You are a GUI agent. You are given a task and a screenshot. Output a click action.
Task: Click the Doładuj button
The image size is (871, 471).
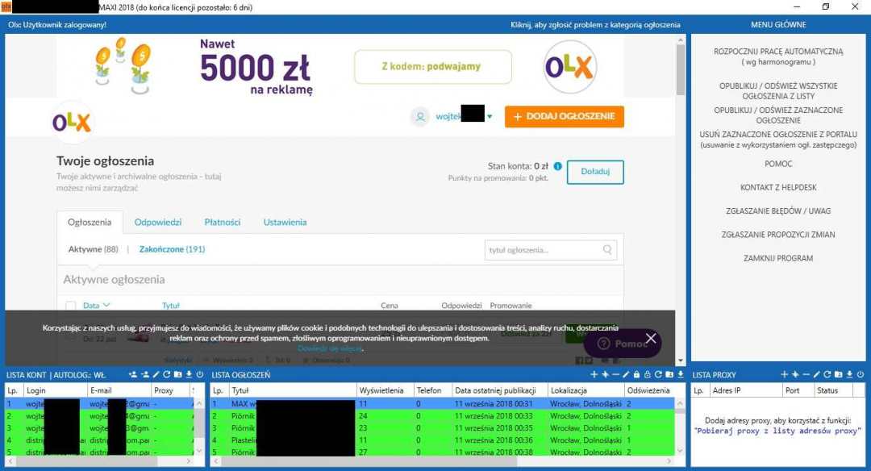[594, 172]
